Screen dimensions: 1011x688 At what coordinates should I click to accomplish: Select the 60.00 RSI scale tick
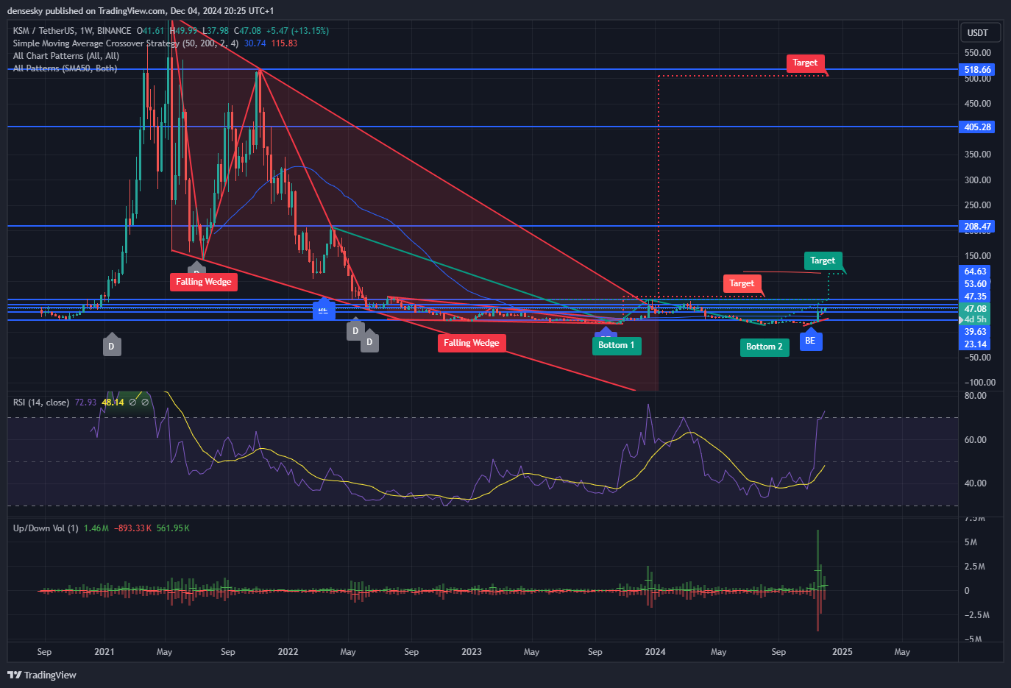tap(976, 440)
